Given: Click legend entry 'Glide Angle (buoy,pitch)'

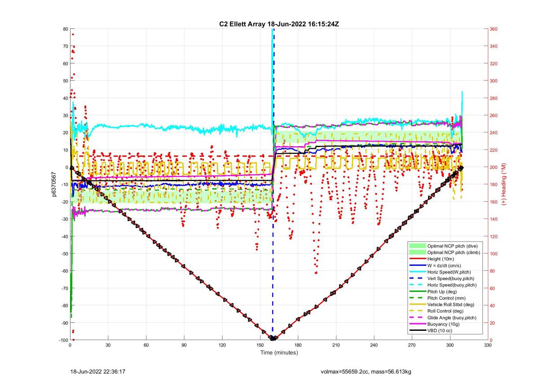Looking at the screenshot, I should [x=453, y=317].
